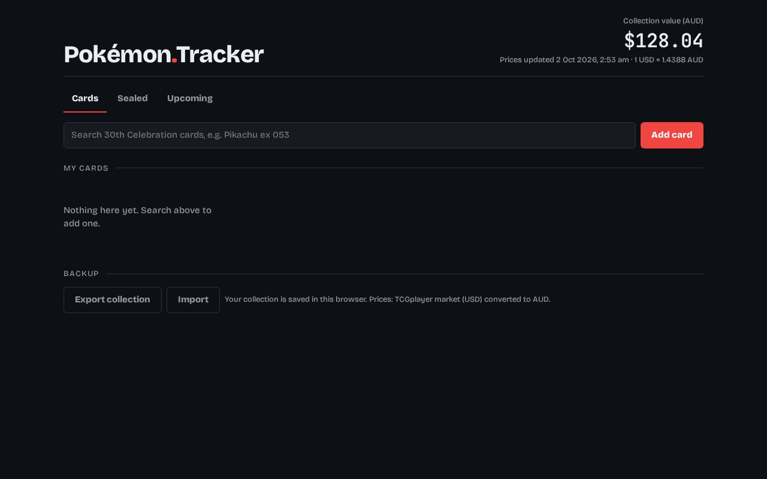Switch to the Sealed tab
Image resolution: width=767 pixels, height=479 pixels.
click(132, 98)
